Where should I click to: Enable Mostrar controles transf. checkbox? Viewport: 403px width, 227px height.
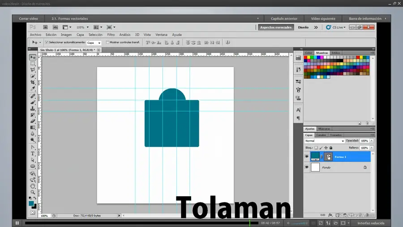point(107,42)
